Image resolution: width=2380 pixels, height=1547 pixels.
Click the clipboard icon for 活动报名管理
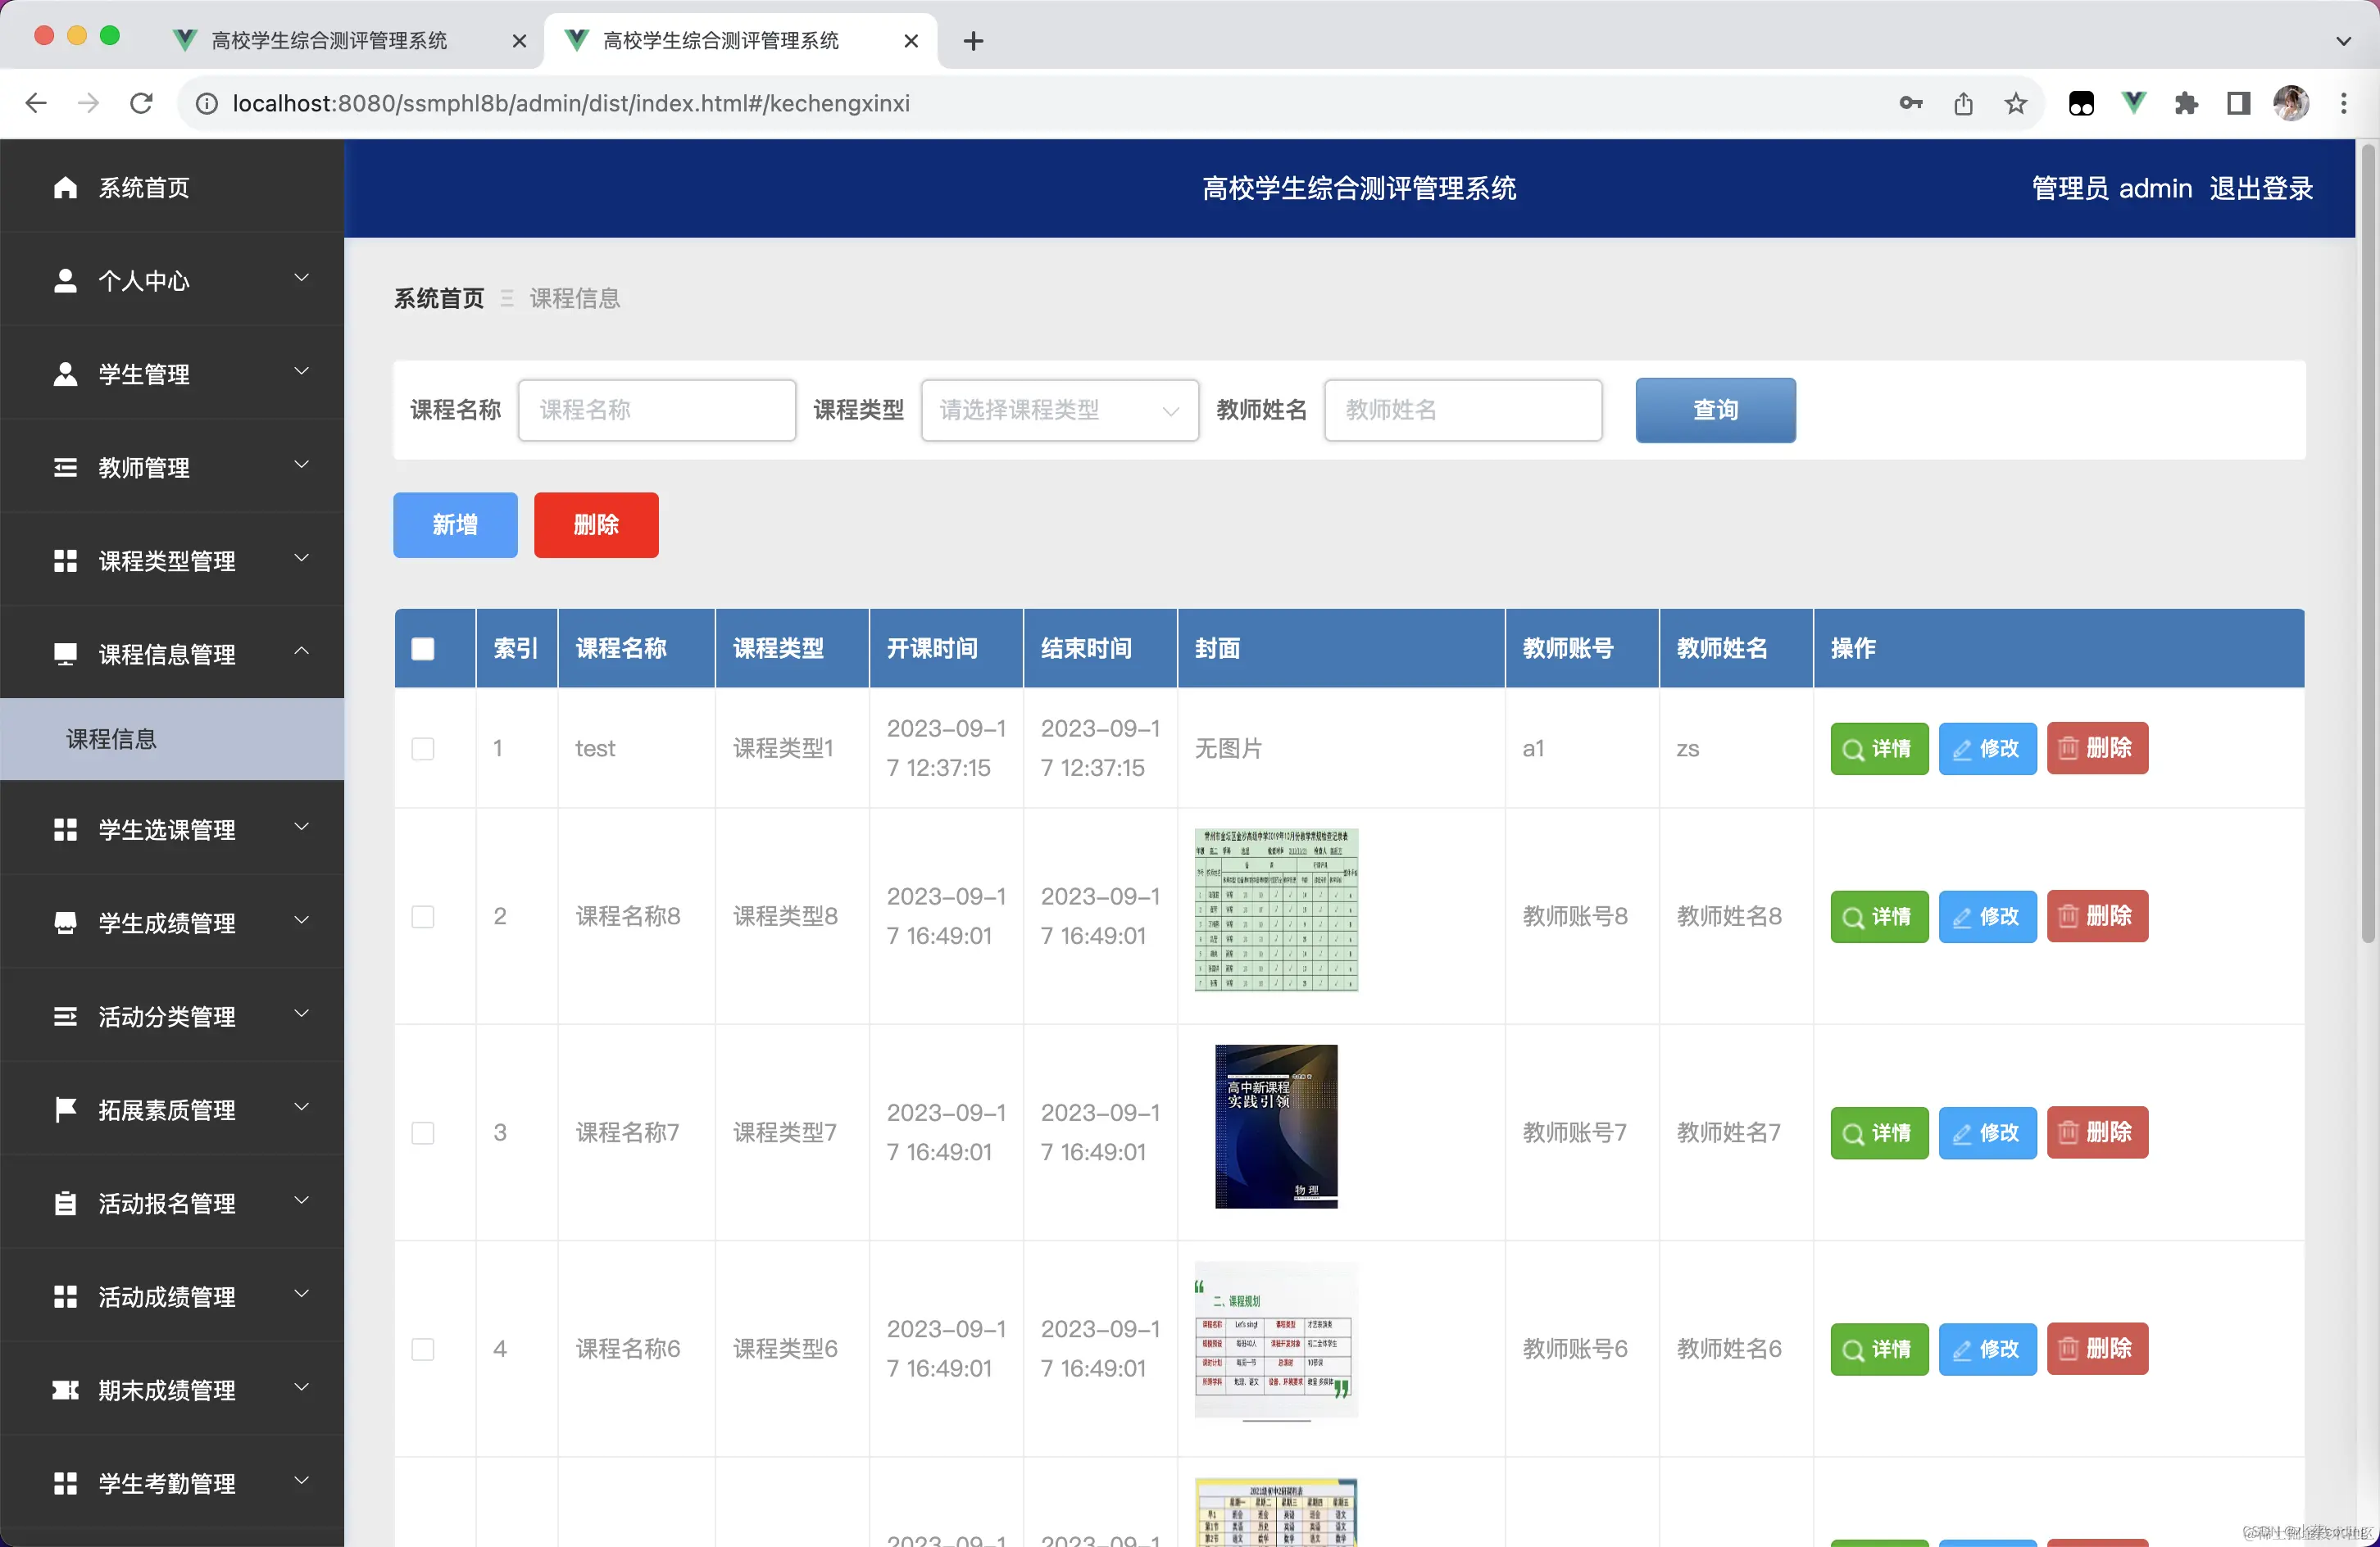[65, 1203]
